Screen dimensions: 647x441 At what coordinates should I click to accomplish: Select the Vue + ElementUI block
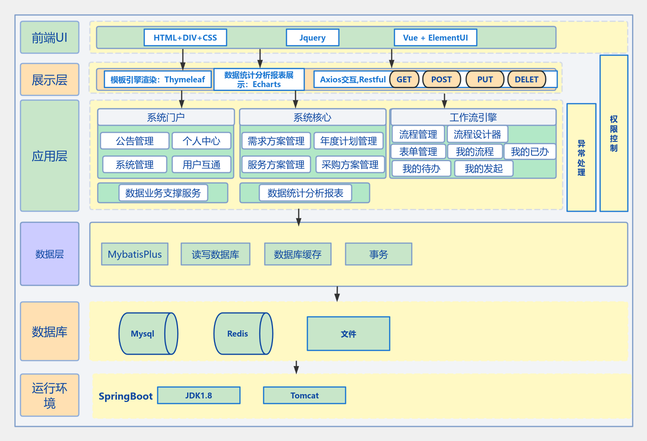point(435,37)
